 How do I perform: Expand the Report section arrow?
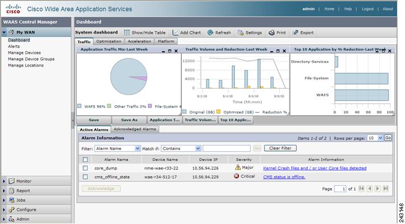click(x=4, y=190)
